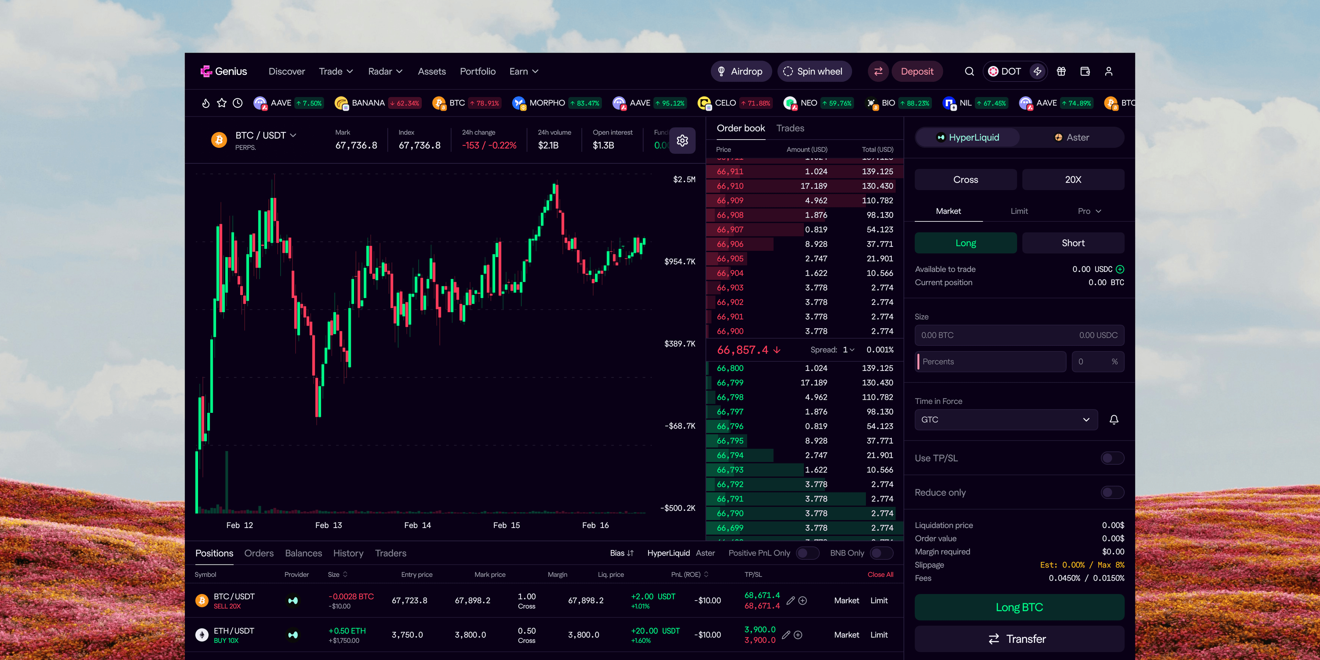This screenshot has height=660, width=1320.
Task: Click HyperLiquid provider icon in ETH/USDT row
Action: tap(293, 635)
